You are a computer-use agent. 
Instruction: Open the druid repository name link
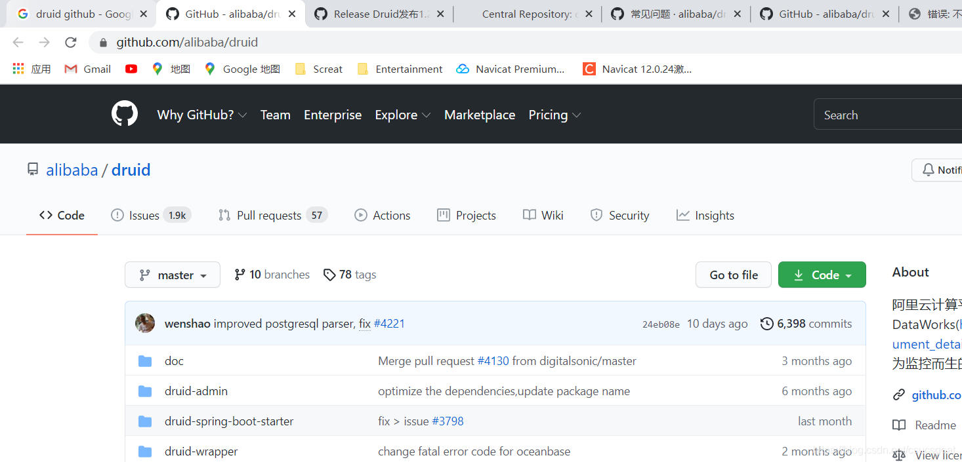point(131,170)
